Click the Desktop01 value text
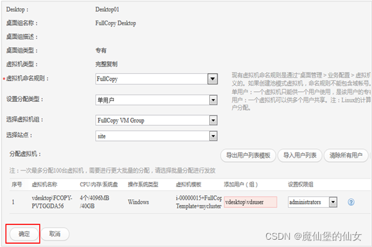 [x=107, y=9]
